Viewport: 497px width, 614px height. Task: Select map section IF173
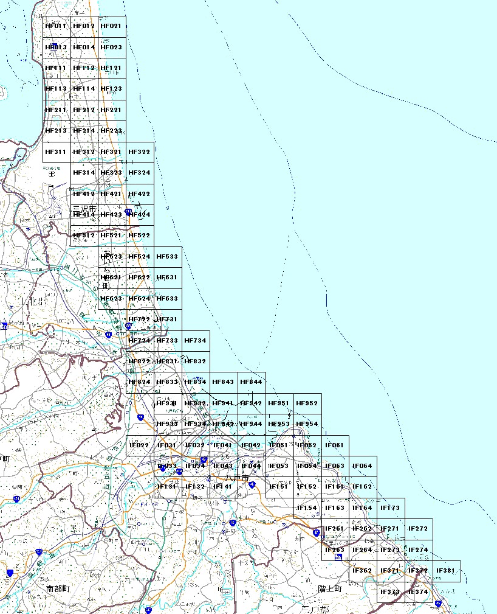click(x=391, y=508)
